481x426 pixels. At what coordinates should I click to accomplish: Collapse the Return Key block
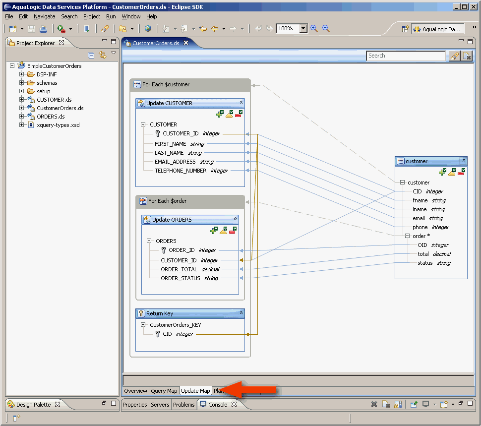(241, 313)
